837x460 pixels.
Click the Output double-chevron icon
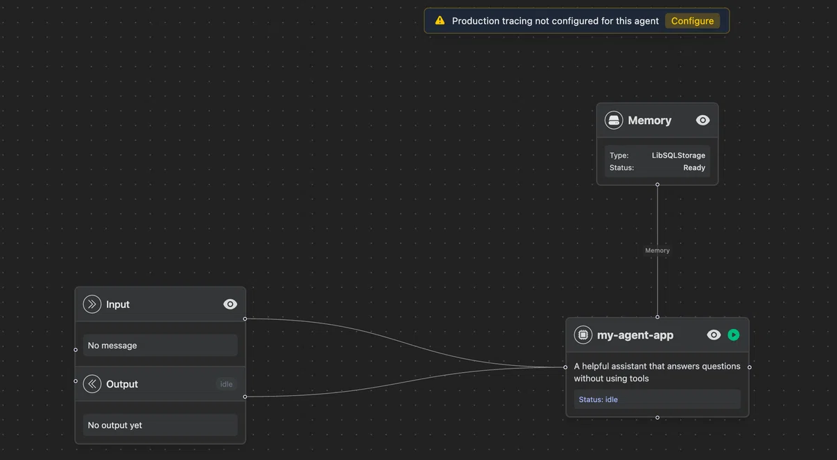pyautogui.click(x=92, y=384)
